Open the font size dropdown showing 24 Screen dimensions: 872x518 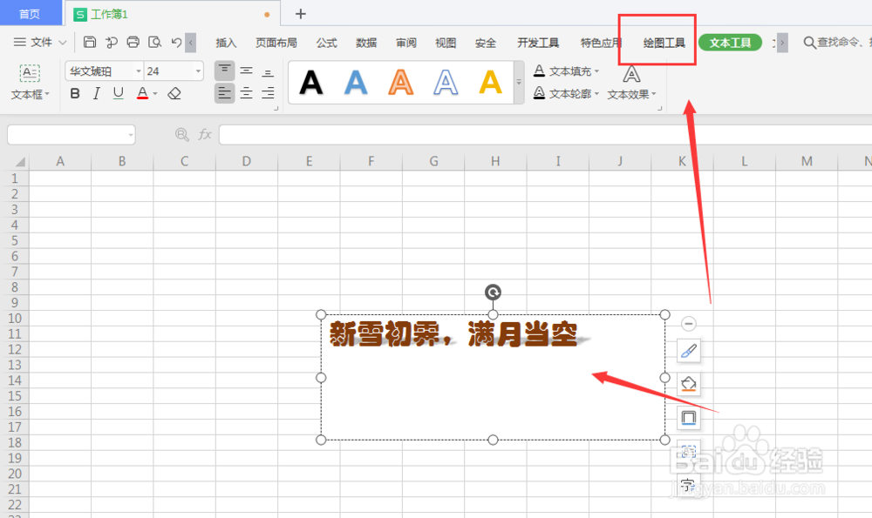197,71
